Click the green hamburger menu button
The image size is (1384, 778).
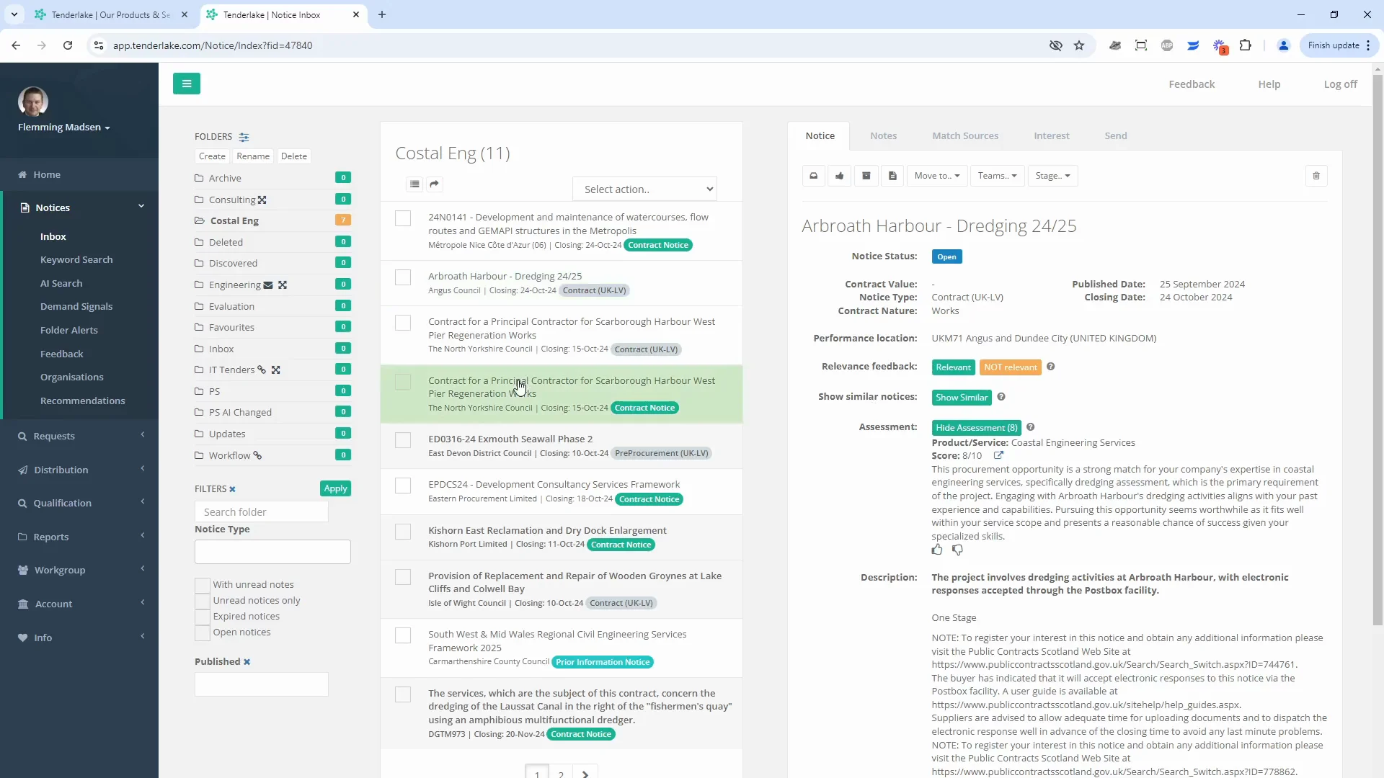pyautogui.click(x=187, y=84)
